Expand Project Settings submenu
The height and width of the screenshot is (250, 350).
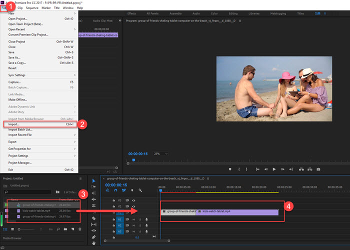click(x=40, y=155)
